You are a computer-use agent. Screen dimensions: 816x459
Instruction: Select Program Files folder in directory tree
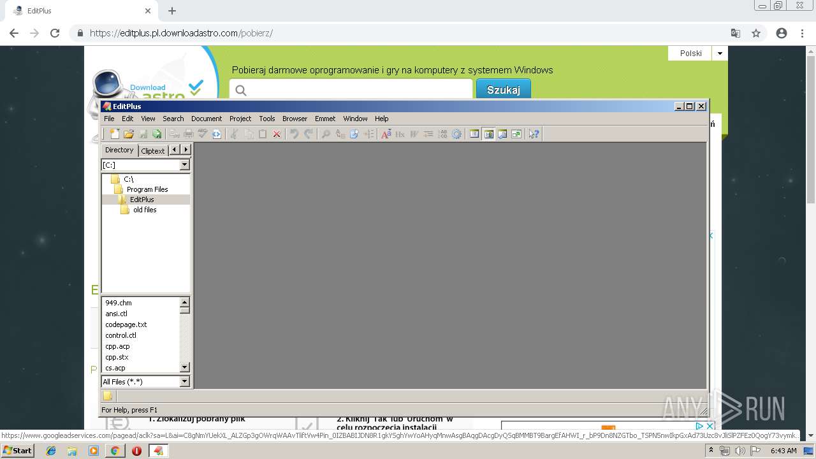point(141,189)
